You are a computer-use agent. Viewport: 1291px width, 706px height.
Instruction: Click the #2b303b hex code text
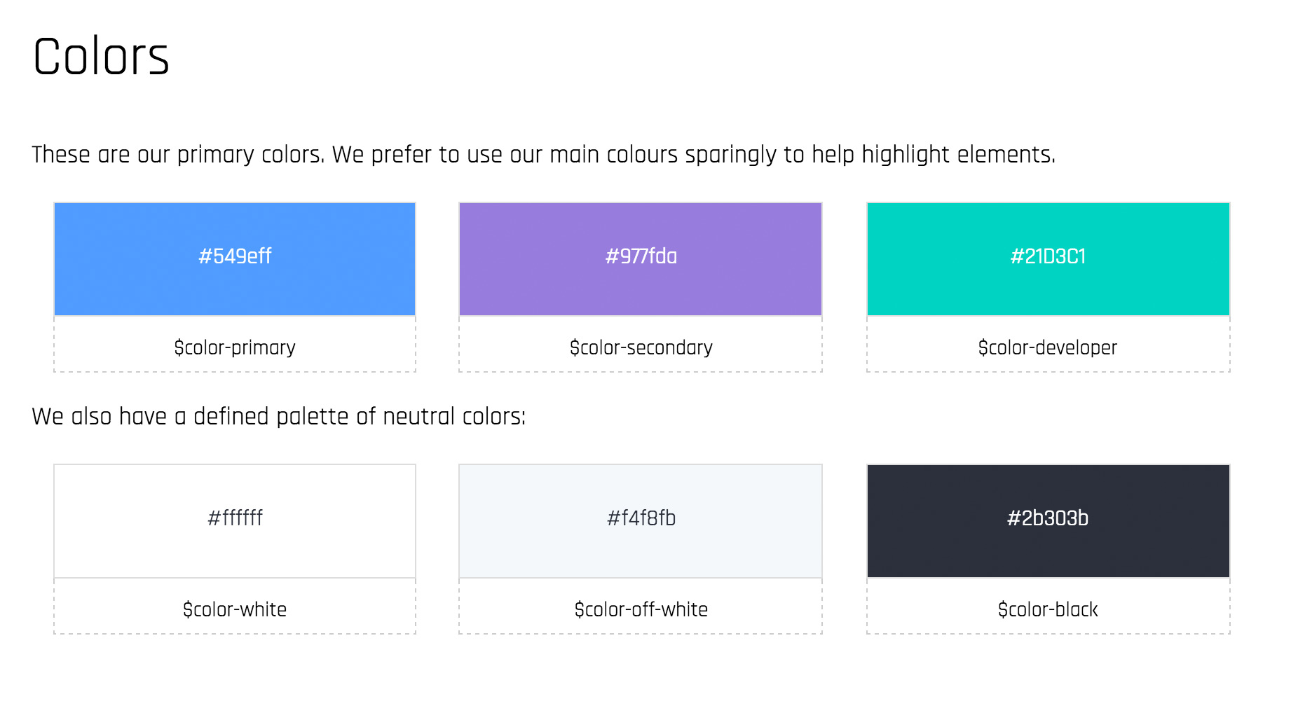tap(1047, 518)
